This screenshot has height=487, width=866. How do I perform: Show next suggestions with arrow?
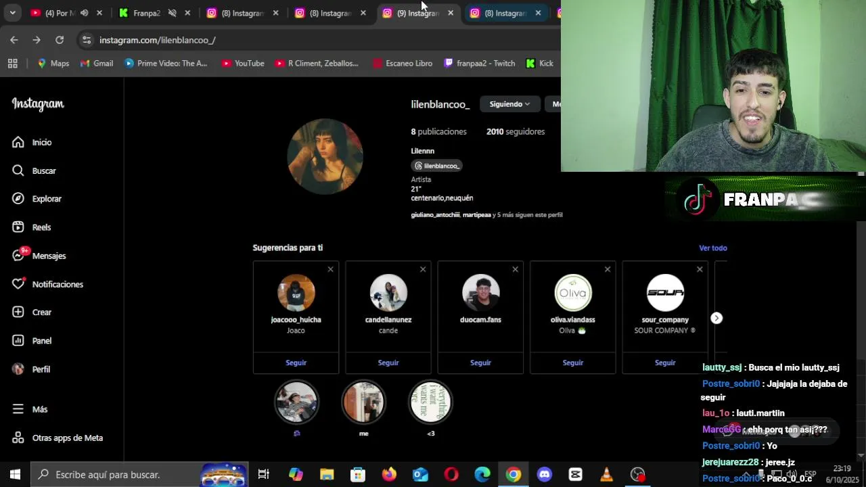coord(716,318)
